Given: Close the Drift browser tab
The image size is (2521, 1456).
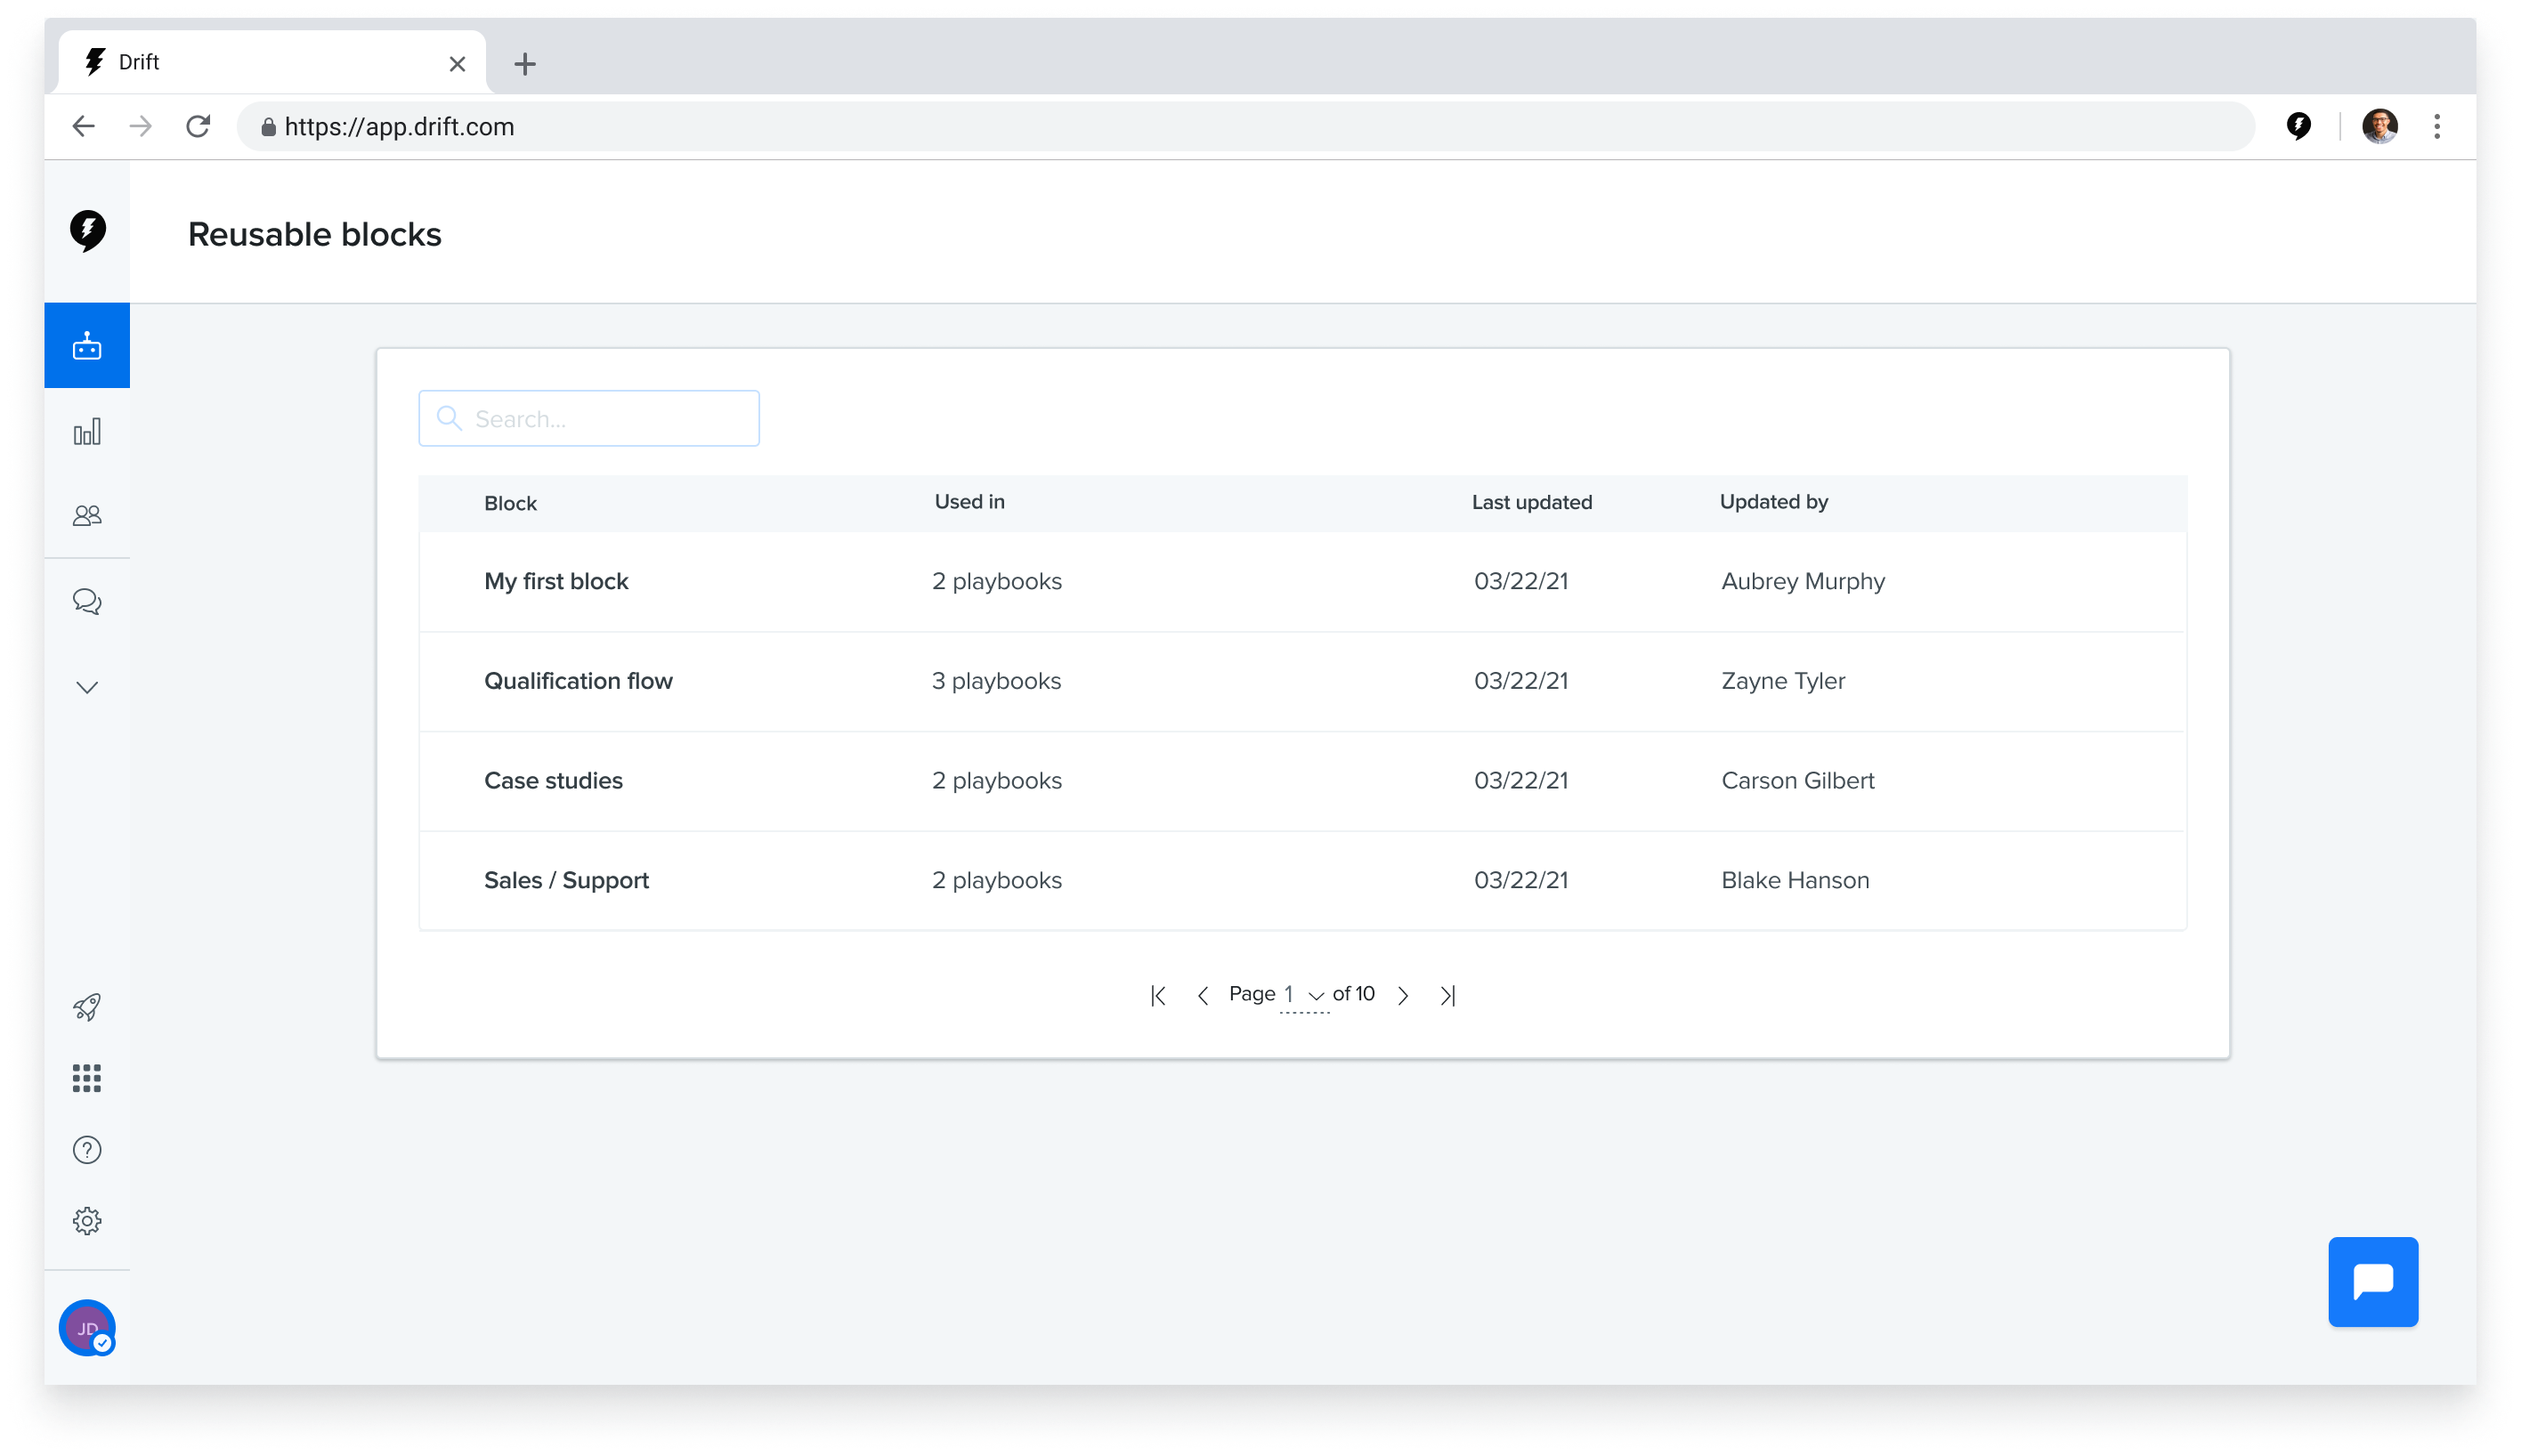Looking at the screenshot, I should pyautogui.click(x=457, y=64).
